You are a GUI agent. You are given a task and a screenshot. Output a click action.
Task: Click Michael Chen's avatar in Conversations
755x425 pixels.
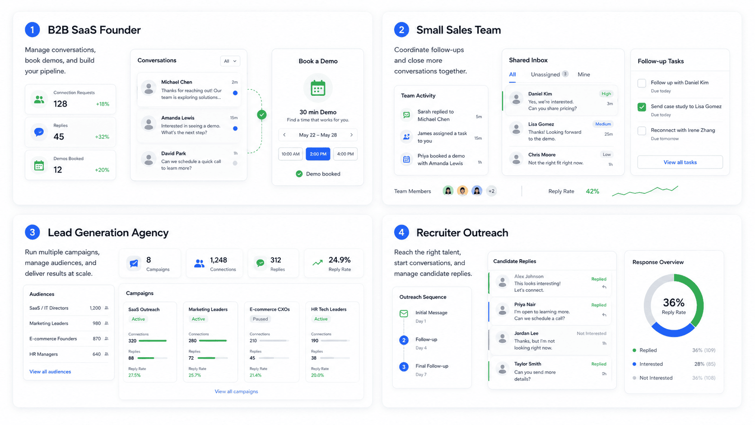[x=149, y=88]
